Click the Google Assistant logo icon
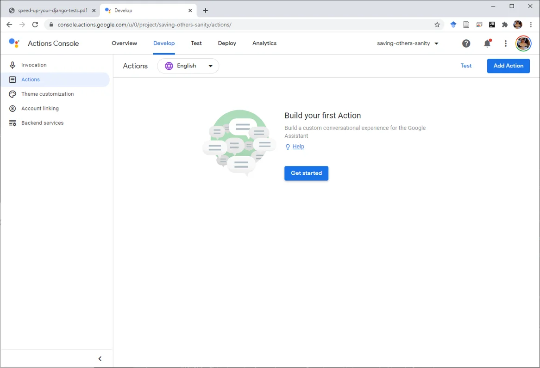Image resolution: width=540 pixels, height=368 pixels. coord(14,43)
